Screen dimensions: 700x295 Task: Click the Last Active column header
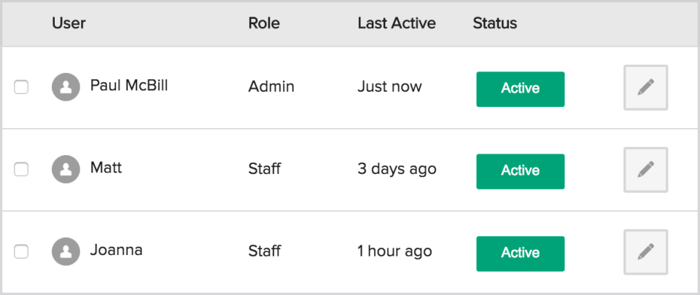click(x=396, y=23)
